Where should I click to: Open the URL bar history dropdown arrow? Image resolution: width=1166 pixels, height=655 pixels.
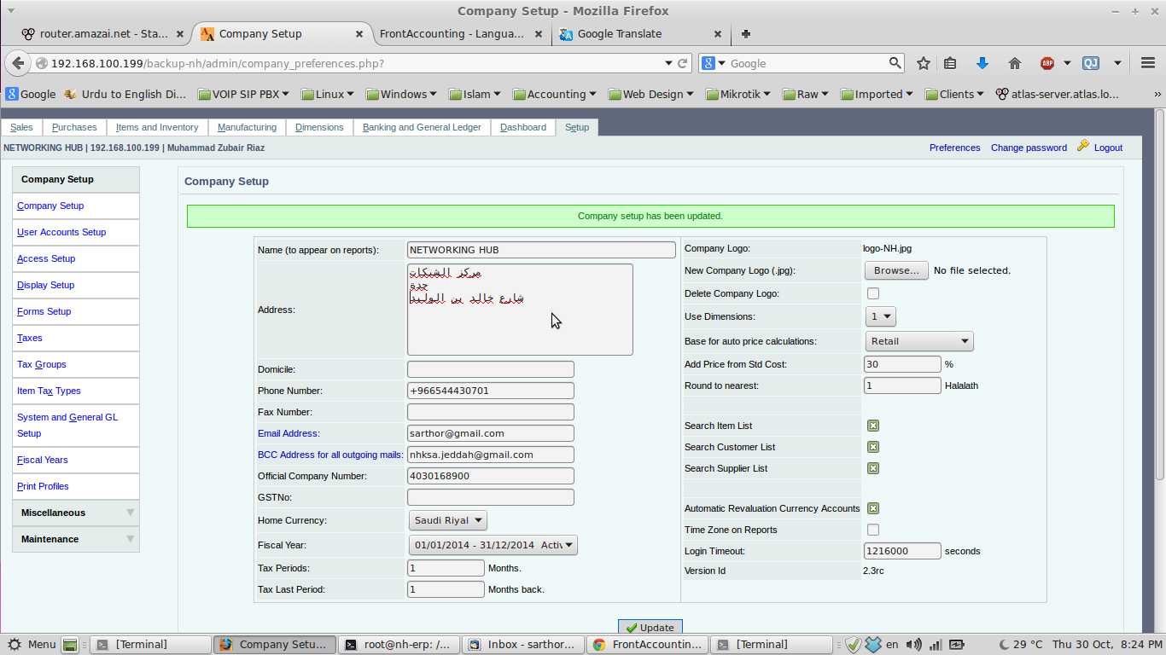(x=668, y=63)
